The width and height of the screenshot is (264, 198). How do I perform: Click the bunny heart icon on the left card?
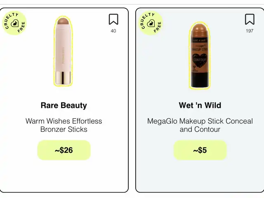click(x=15, y=24)
